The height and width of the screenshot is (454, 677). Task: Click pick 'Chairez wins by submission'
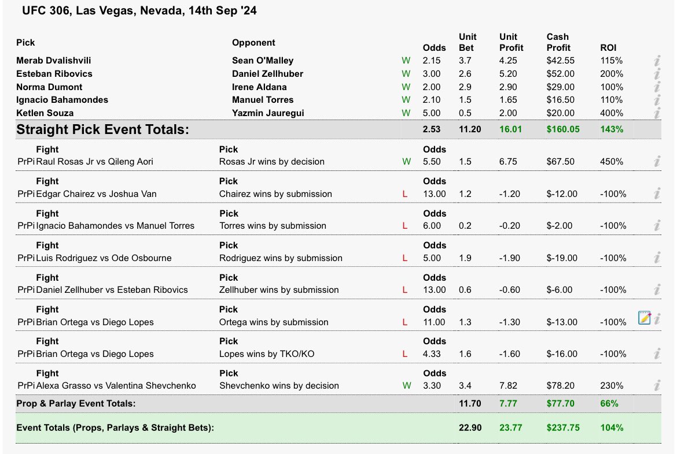point(275,194)
